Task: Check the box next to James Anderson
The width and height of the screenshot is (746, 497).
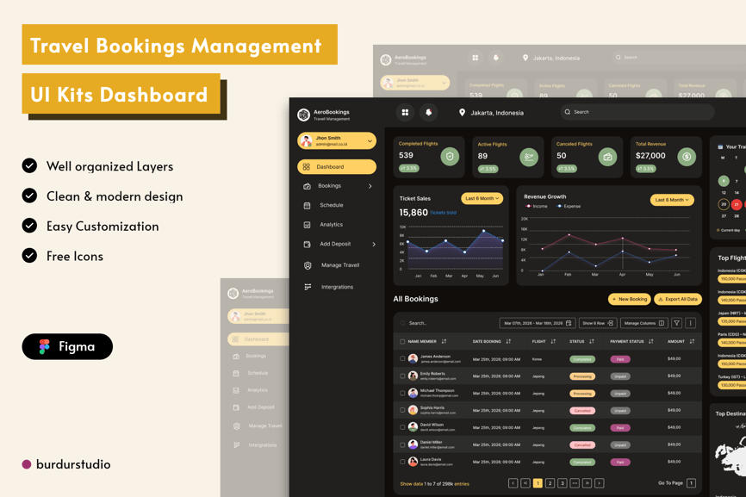Action: pos(402,359)
